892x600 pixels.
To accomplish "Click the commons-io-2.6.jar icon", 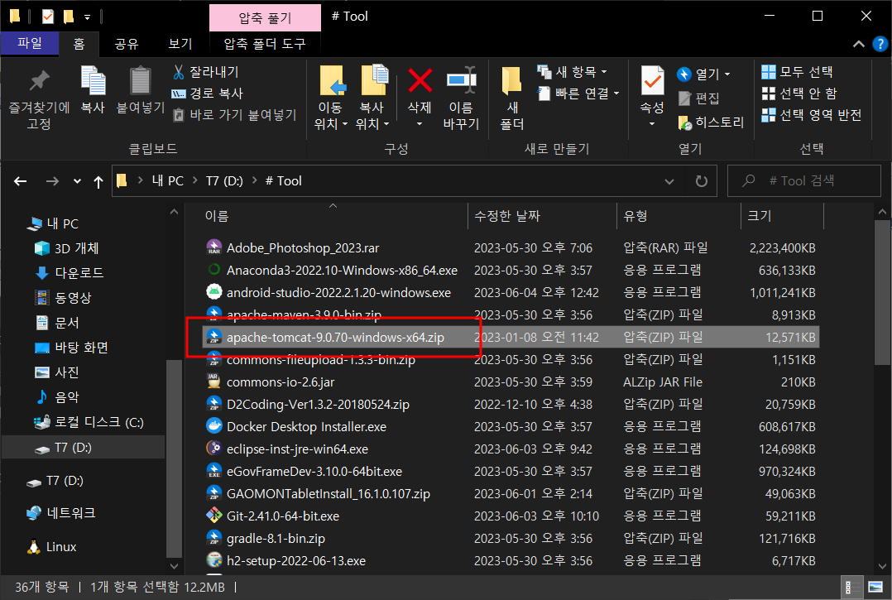I will pos(213,382).
